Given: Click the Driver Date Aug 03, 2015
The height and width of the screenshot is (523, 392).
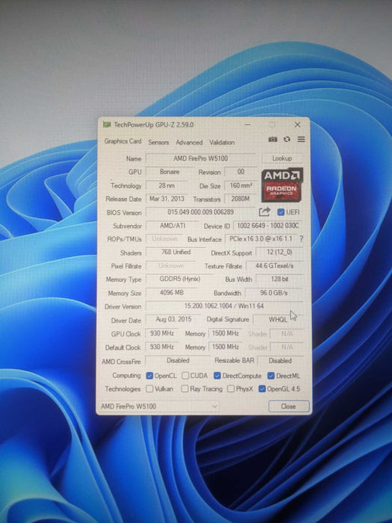Looking at the screenshot, I should point(173,319).
